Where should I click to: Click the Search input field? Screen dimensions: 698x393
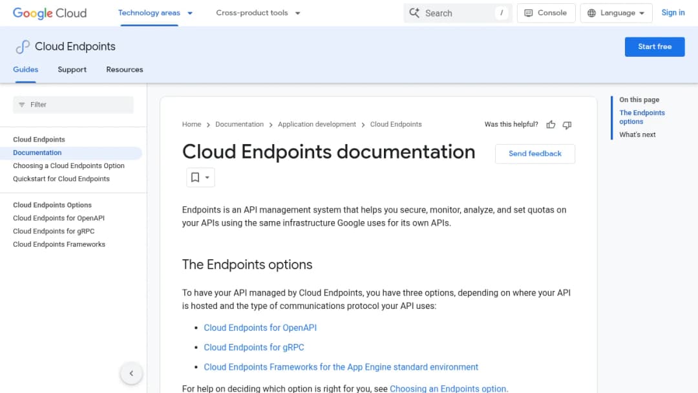point(458,13)
